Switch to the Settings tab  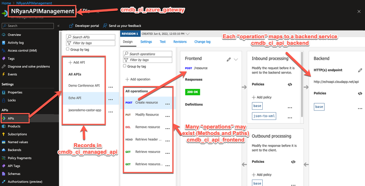click(x=146, y=42)
